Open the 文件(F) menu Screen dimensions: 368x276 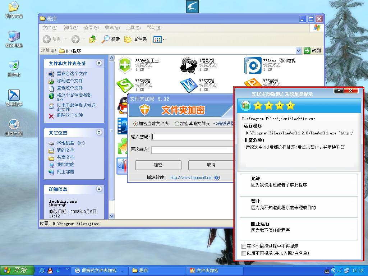50,28
